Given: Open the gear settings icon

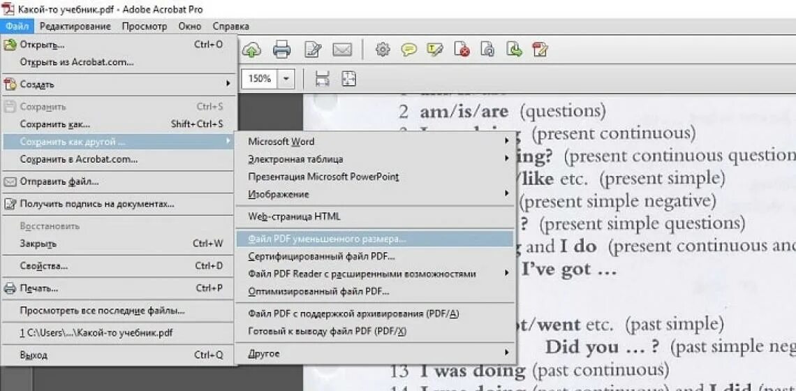Looking at the screenshot, I should [382, 50].
